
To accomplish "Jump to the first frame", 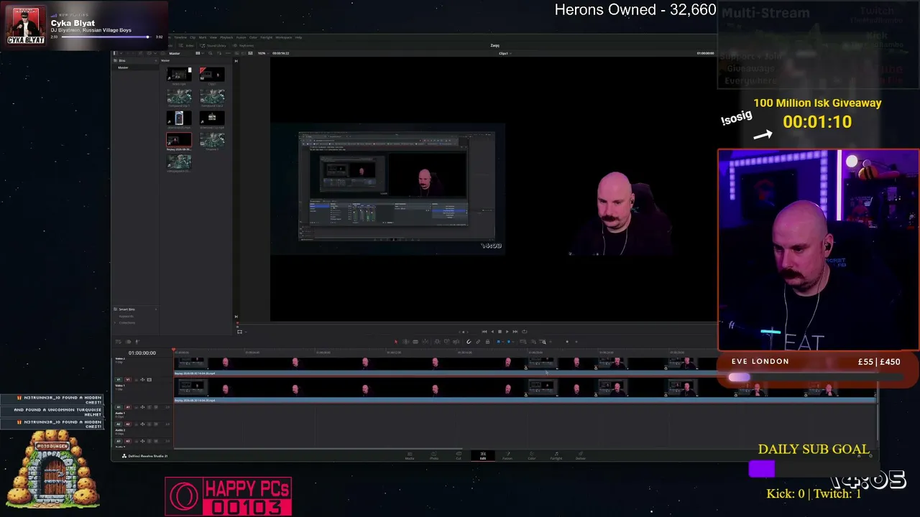I will pyautogui.click(x=484, y=332).
